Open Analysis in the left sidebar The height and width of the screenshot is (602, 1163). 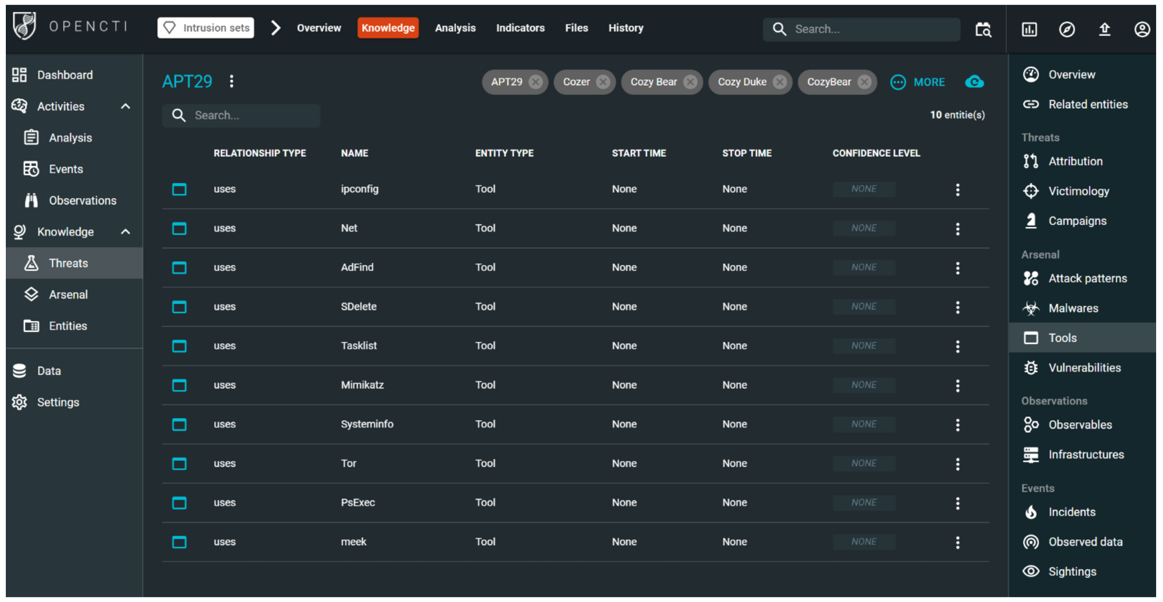[74, 138]
